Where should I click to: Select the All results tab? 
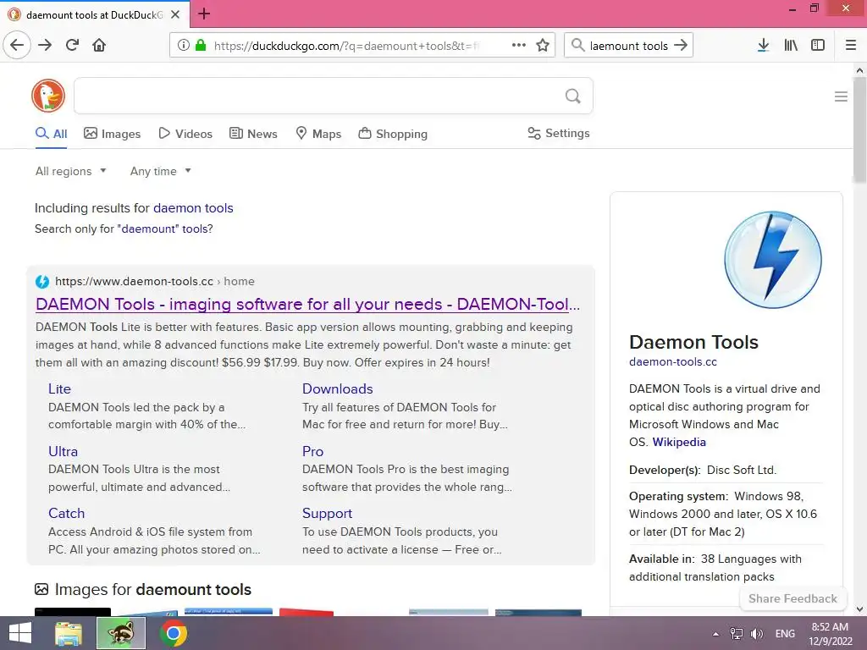[52, 134]
